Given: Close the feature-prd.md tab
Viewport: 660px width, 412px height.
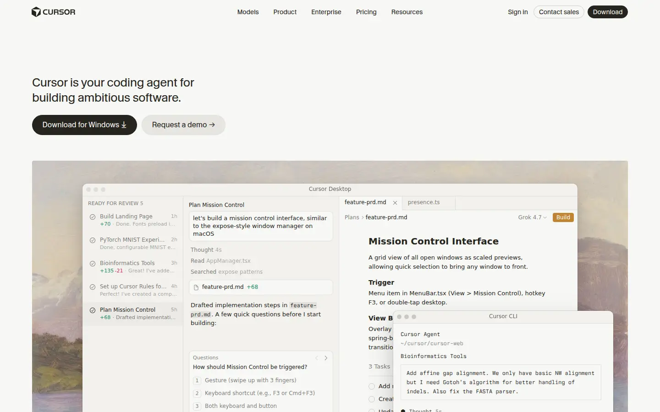Looking at the screenshot, I should 395,203.
